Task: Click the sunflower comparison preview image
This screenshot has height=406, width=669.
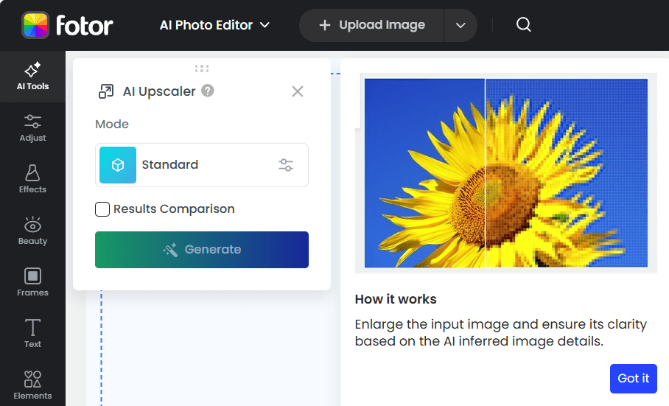Action: [x=505, y=173]
